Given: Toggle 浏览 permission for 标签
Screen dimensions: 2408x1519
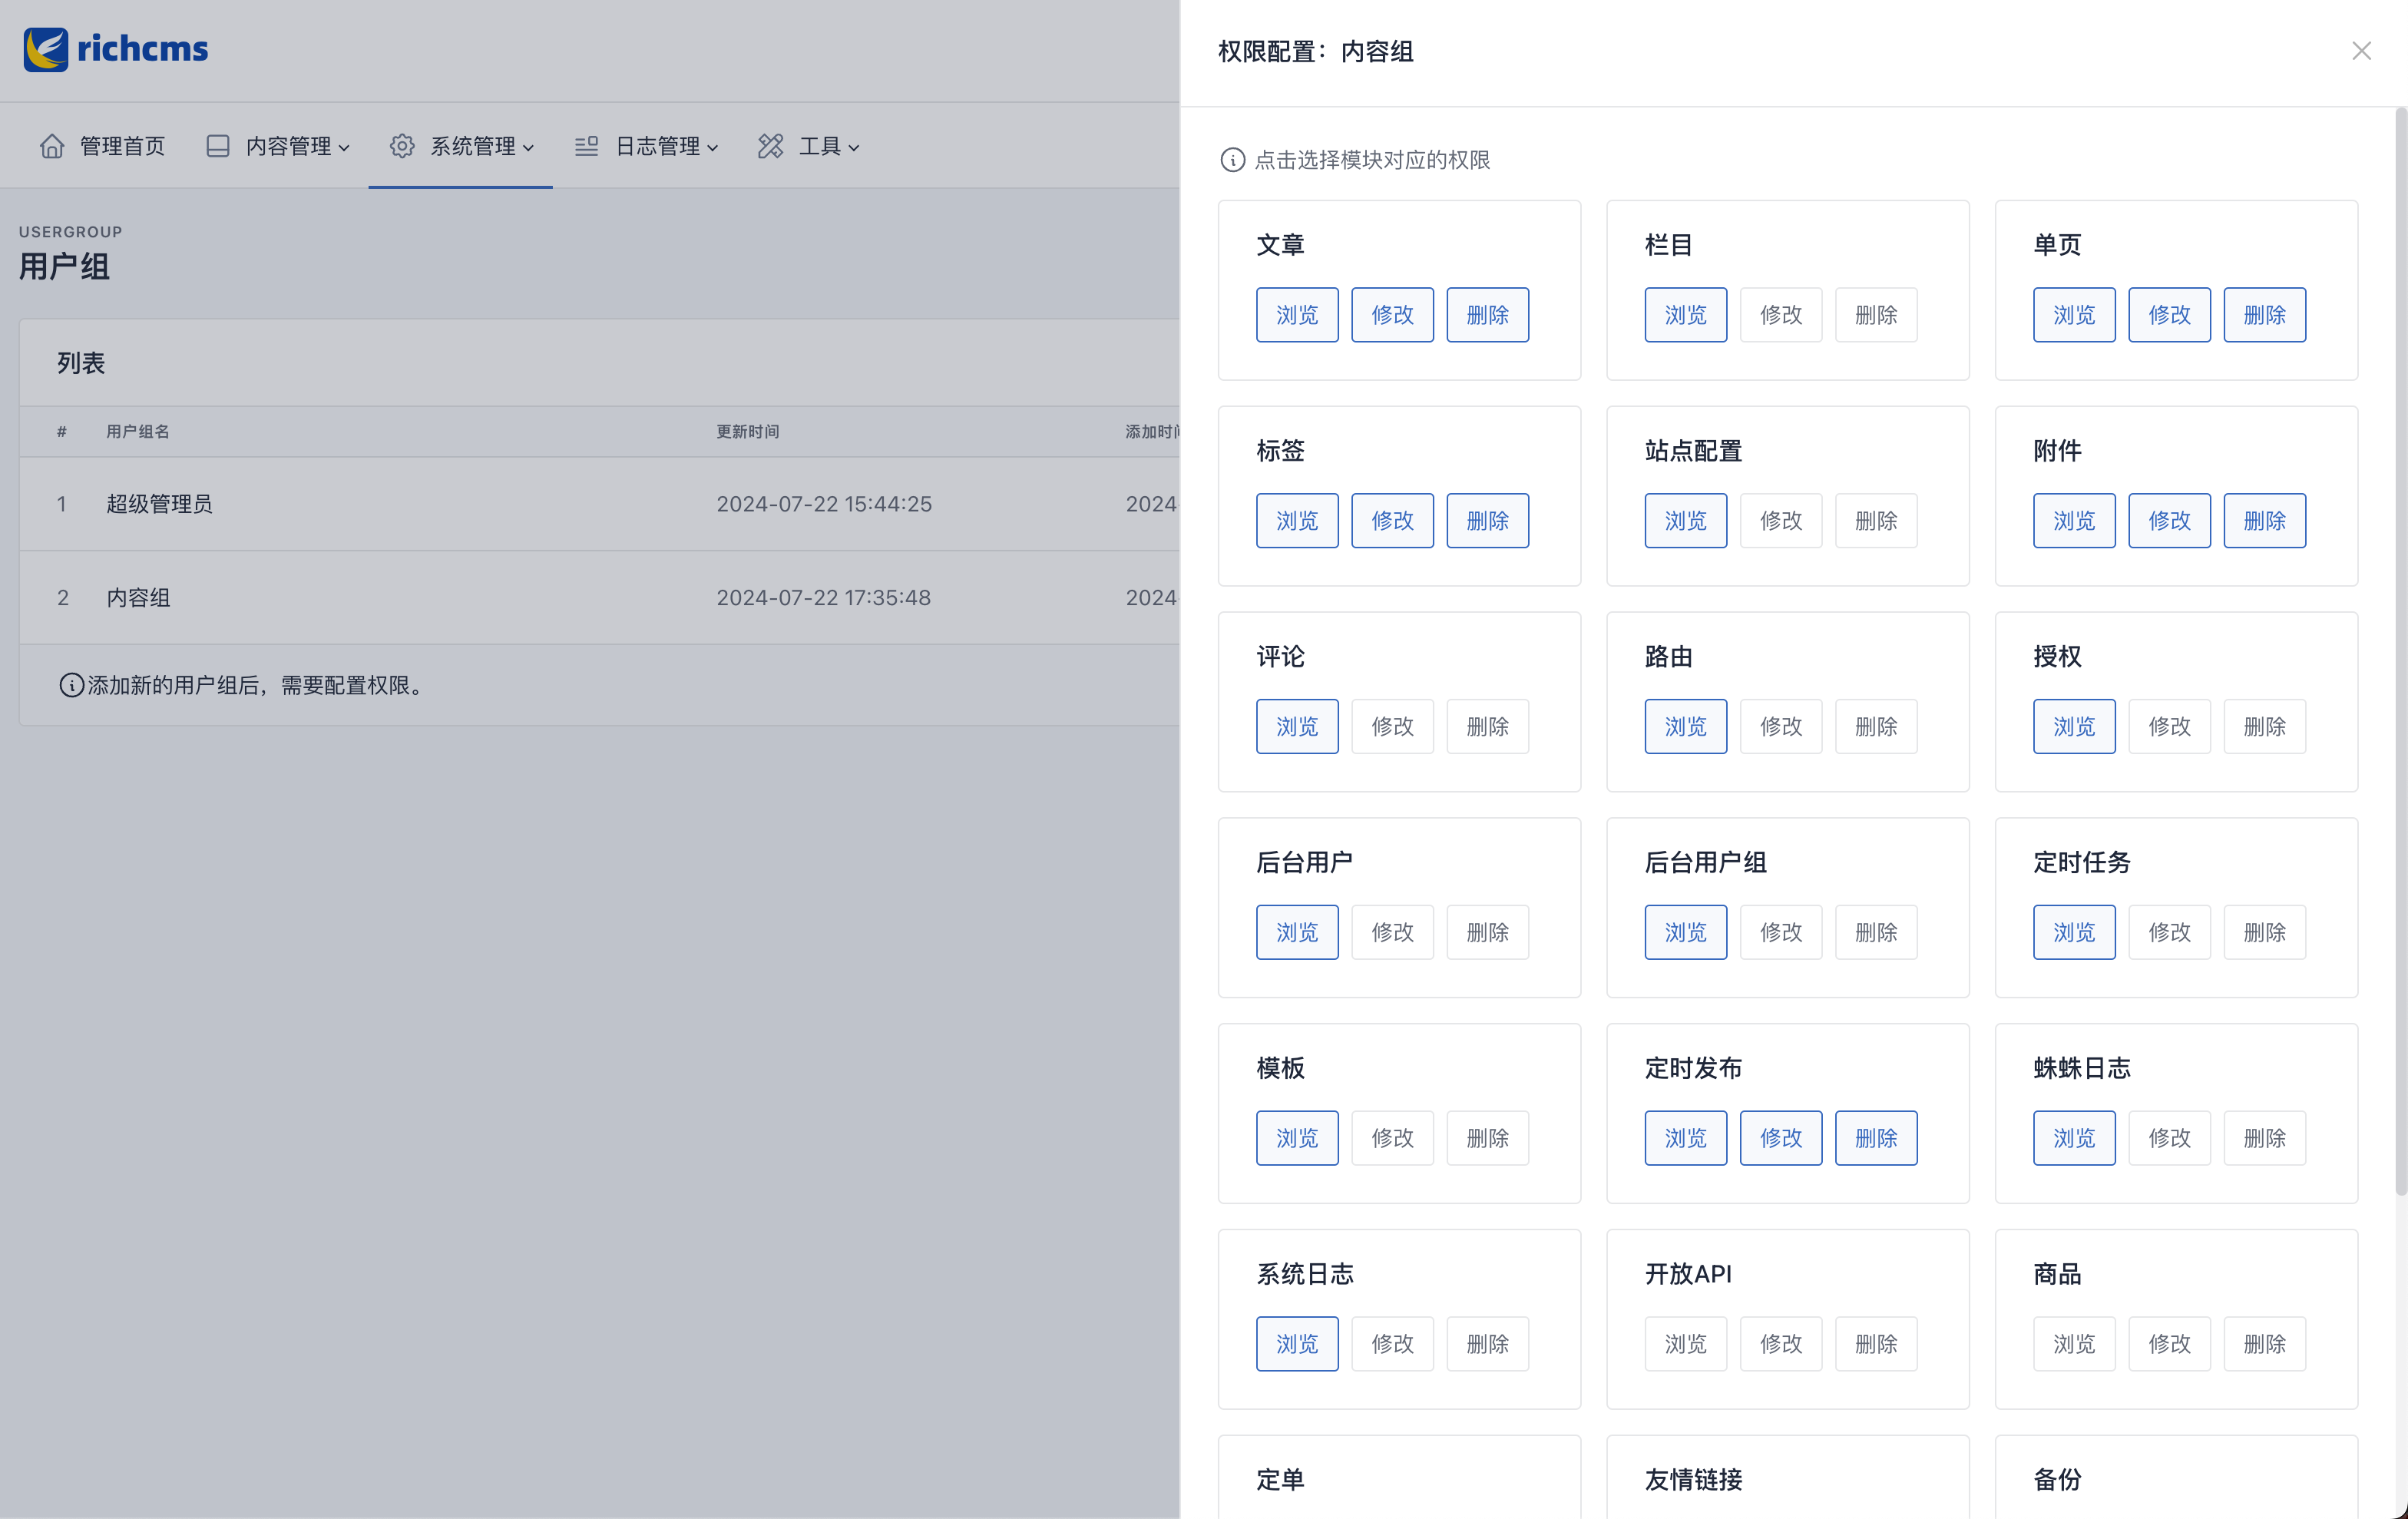Looking at the screenshot, I should [x=1297, y=521].
